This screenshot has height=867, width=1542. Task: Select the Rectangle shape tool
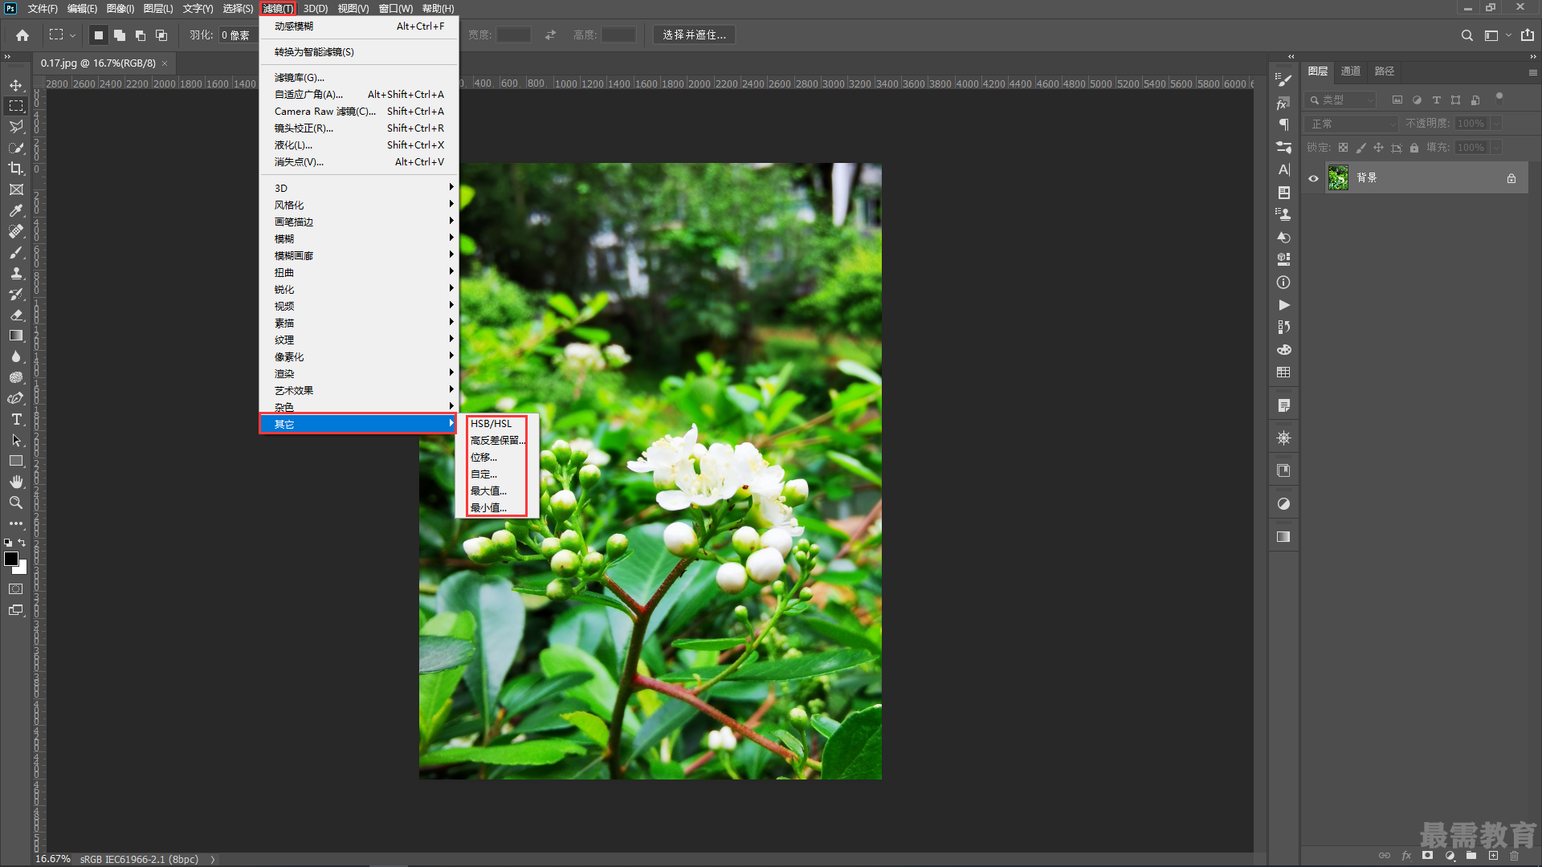pos(16,461)
